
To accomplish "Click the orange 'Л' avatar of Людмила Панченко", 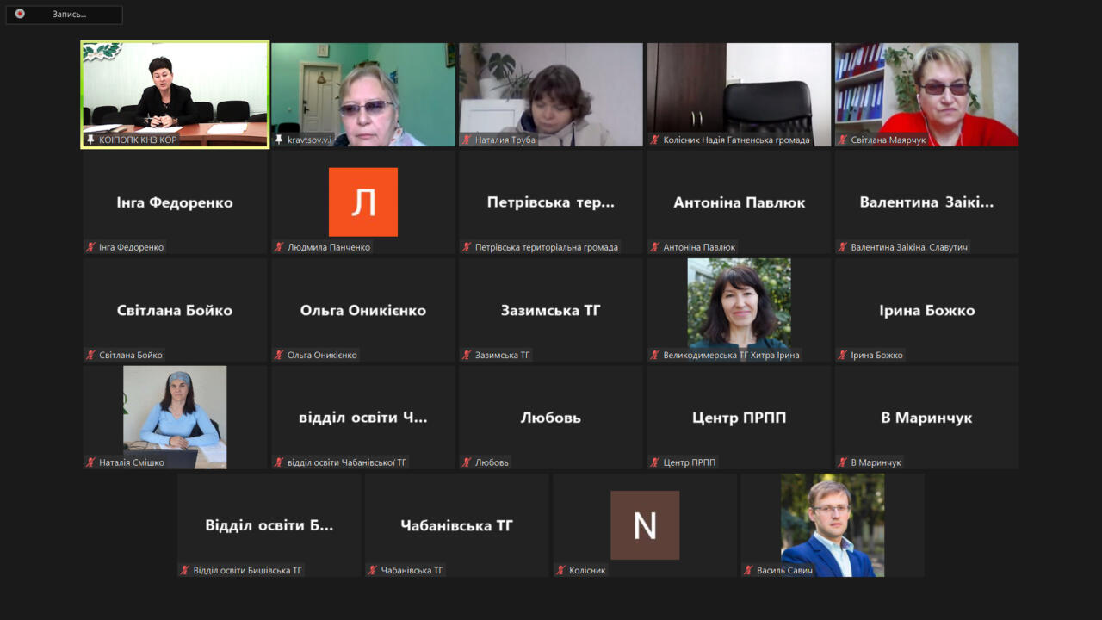I will tap(363, 202).
